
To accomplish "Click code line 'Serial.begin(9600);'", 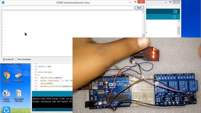I will [52, 78].
